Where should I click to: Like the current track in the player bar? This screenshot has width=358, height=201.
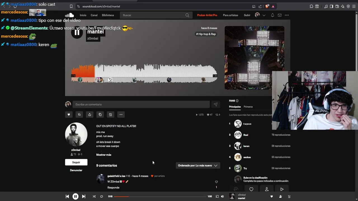[x=271, y=197]
